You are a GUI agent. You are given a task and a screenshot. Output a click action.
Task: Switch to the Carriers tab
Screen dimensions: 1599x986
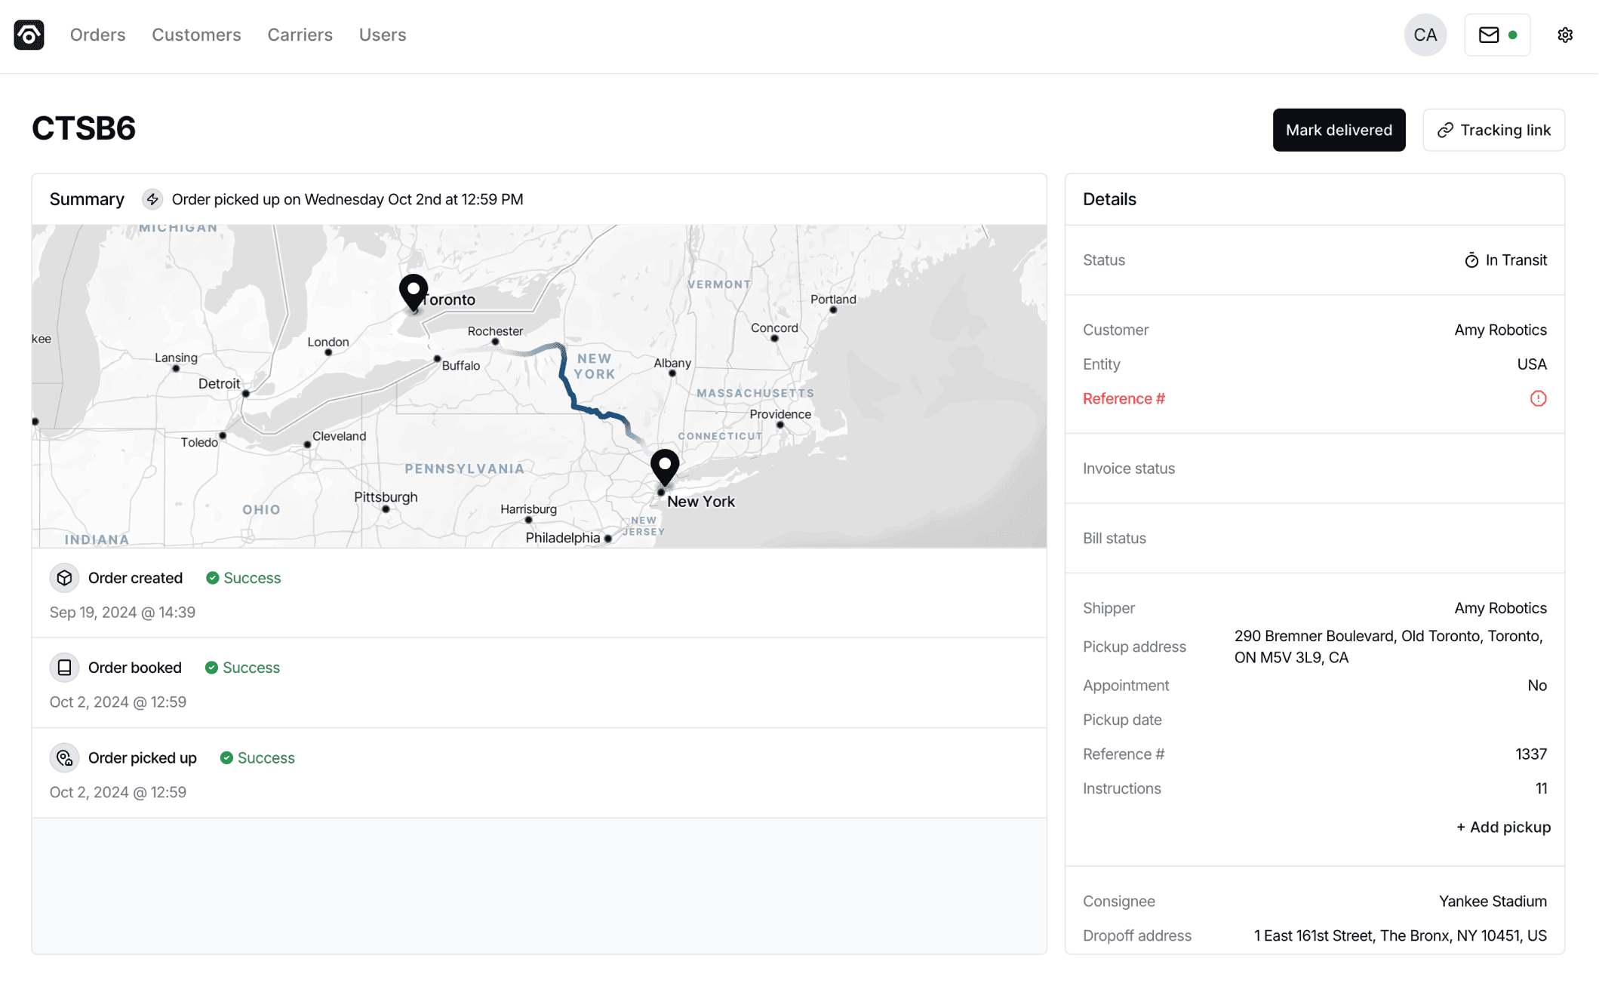point(300,34)
